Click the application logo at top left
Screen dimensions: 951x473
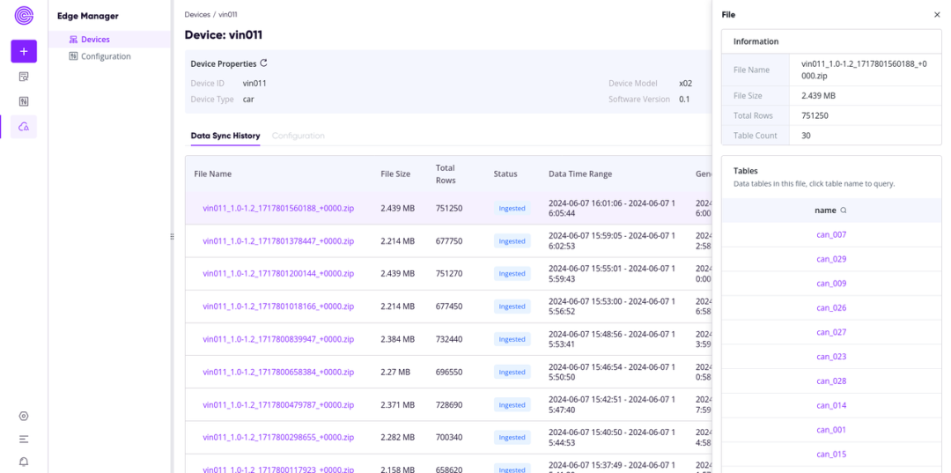[24, 17]
